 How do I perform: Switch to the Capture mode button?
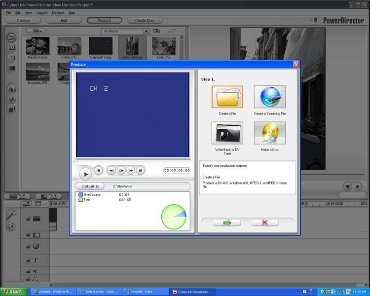coord(23,20)
